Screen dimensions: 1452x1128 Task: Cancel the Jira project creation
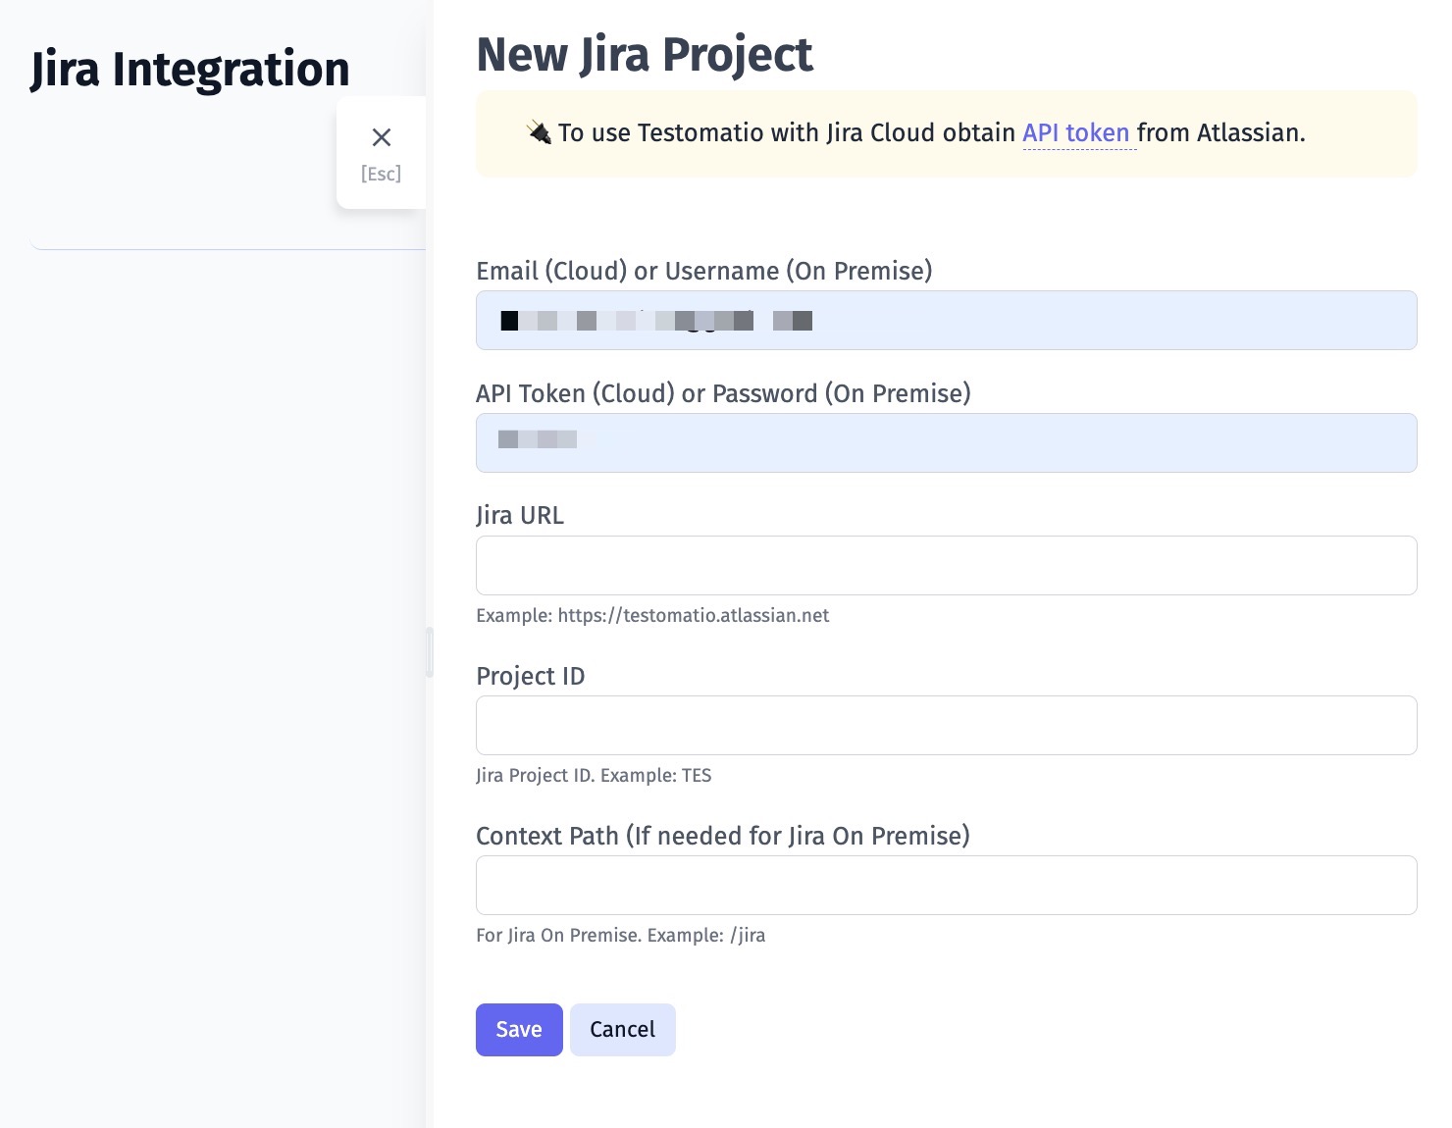[622, 1030]
